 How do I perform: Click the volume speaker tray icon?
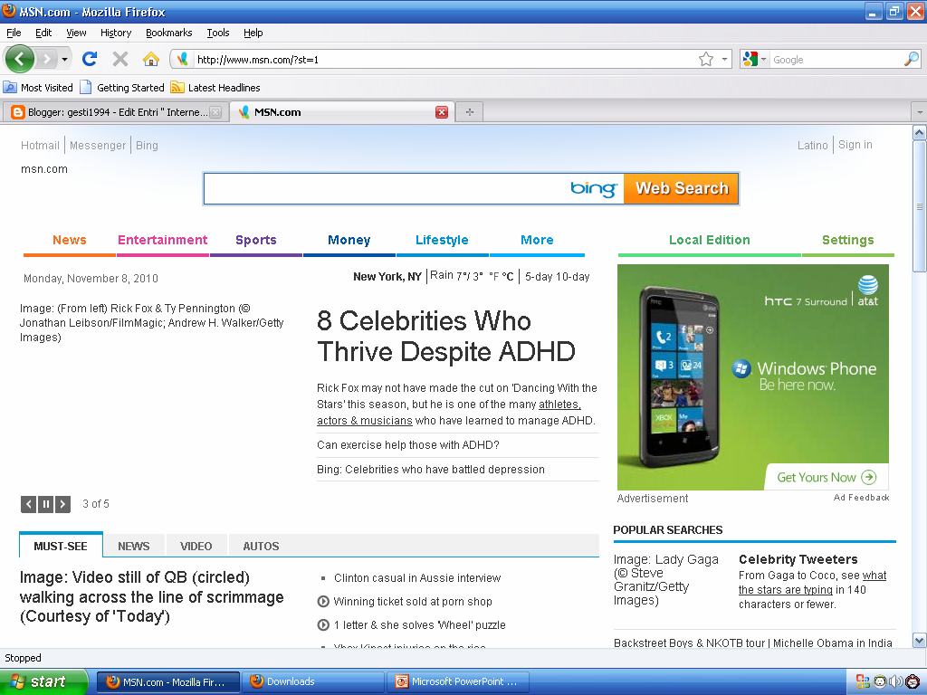pyautogui.click(x=895, y=681)
